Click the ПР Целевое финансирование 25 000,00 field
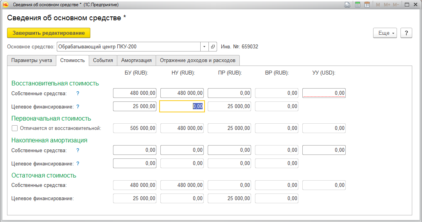Screen dimensions: 422x222 pyautogui.click(x=229, y=106)
